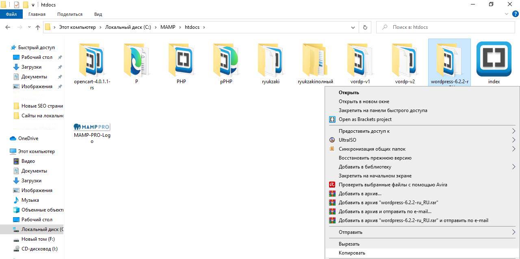520x259 pixels.
Task: Click the refresh button beside address bar
Action: (x=365, y=27)
